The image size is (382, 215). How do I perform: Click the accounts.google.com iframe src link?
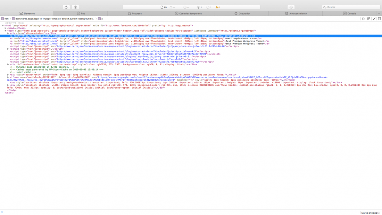[x=167, y=79]
